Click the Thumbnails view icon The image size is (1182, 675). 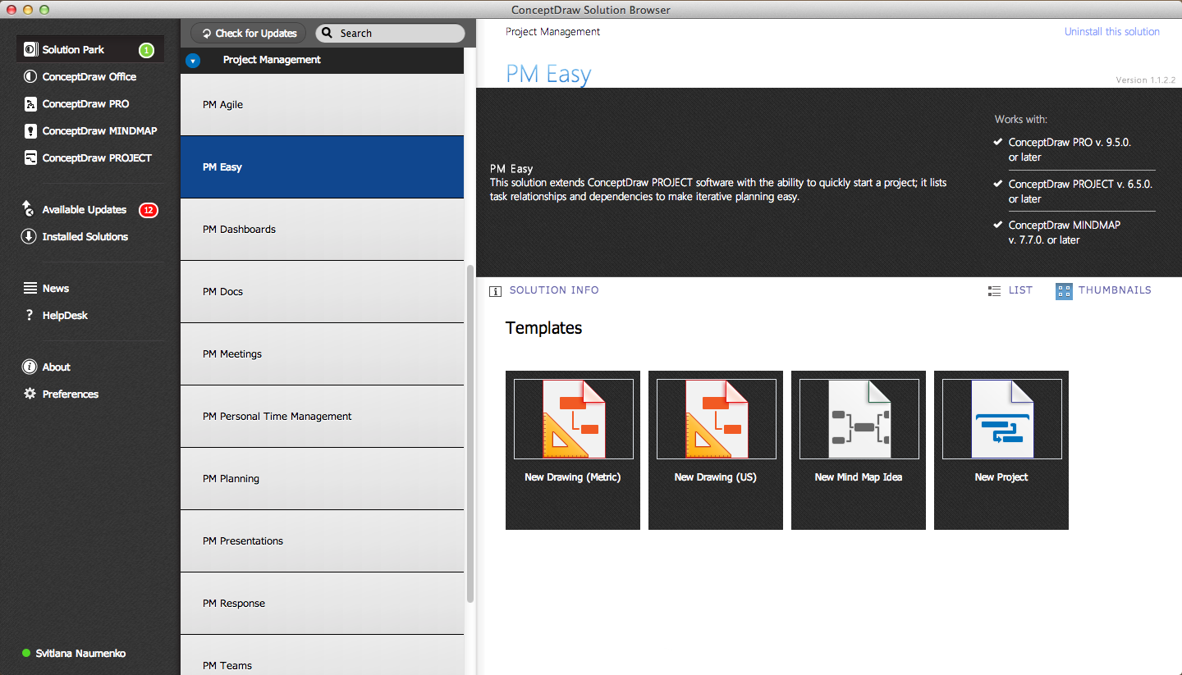pos(1064,291)
